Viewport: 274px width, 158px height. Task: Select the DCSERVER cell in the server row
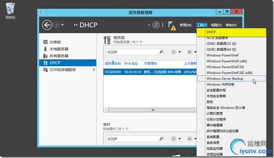(x=113, y=72)
